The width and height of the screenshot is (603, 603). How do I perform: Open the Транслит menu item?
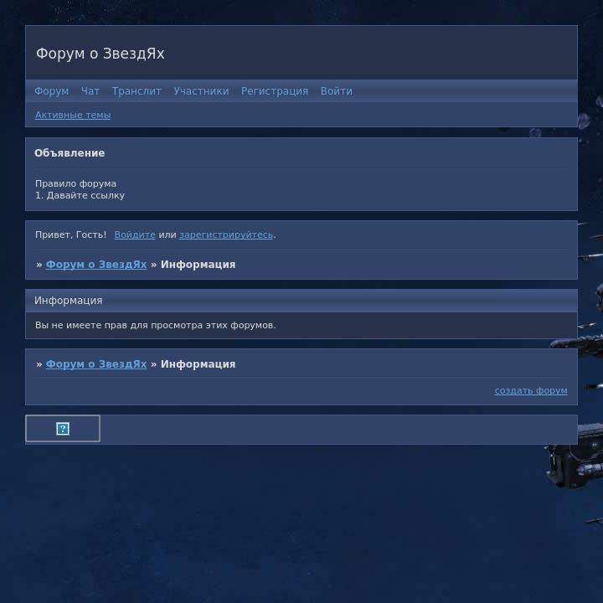tap(137, 91)
